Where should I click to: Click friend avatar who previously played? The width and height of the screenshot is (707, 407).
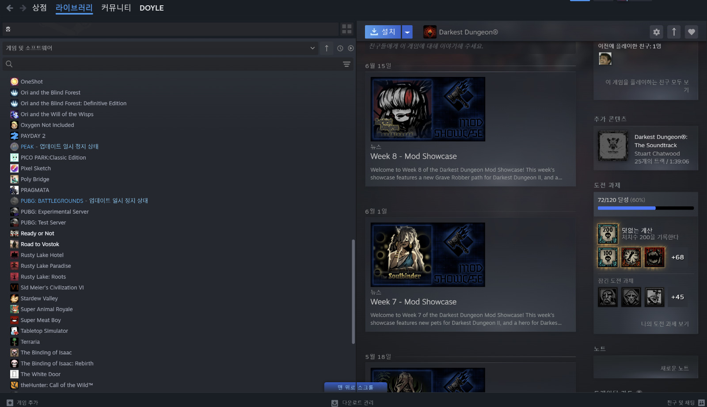(x=605, y=58)
